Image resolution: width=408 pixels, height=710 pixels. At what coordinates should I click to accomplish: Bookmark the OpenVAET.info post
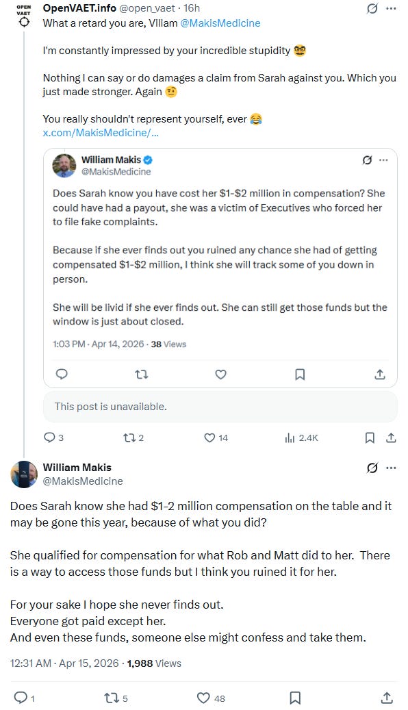[x=370, y=437]
